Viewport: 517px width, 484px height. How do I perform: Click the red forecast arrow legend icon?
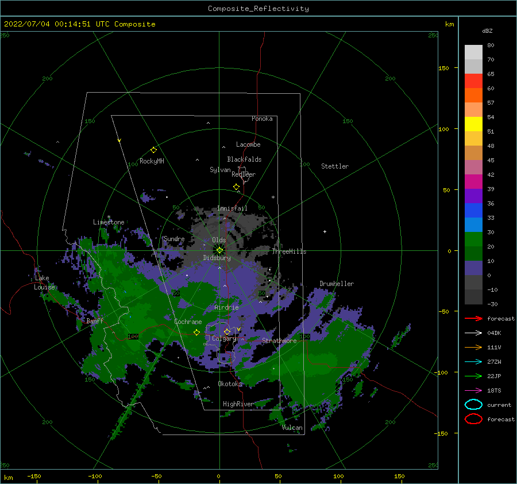[x=473, y=318]
